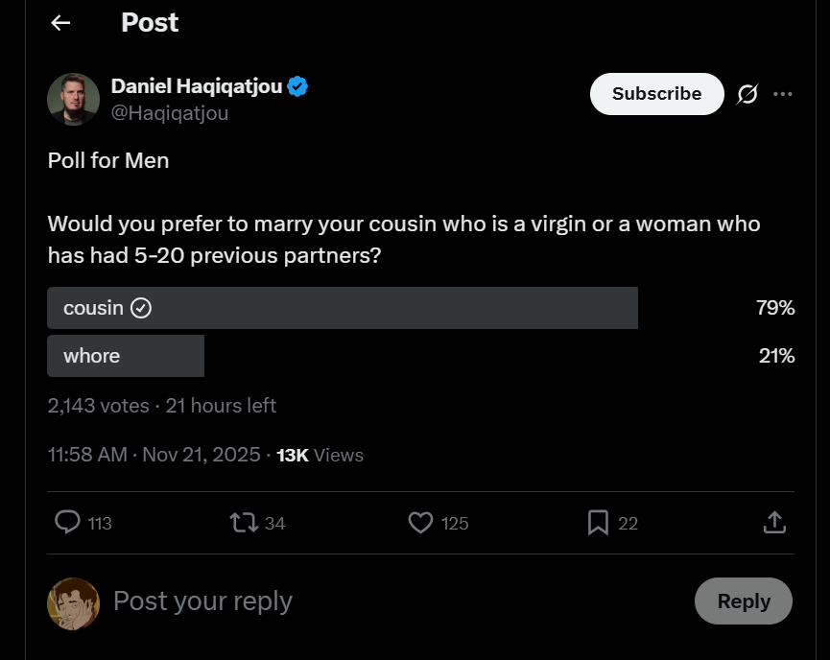Click the 13K Views count

tap(320, 456)
